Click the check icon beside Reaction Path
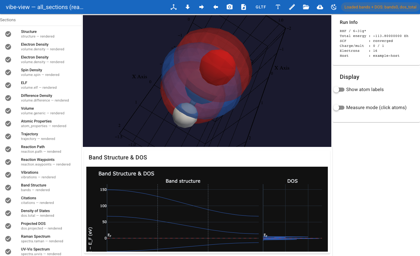 click(8, 149)
